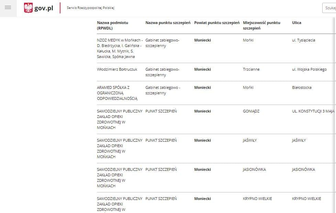The width and height of the screenshot is (336, 213).
Task: Select the ARAMED SPÓŁKA Z OGRANICZONĄ entry
Action: 117,93
